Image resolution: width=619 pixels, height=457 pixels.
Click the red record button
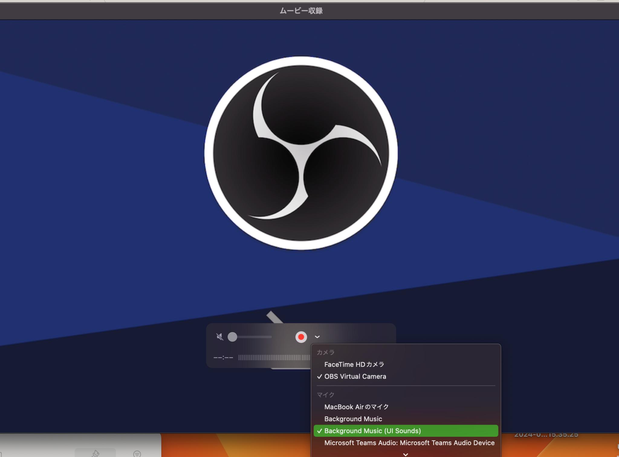301,337
